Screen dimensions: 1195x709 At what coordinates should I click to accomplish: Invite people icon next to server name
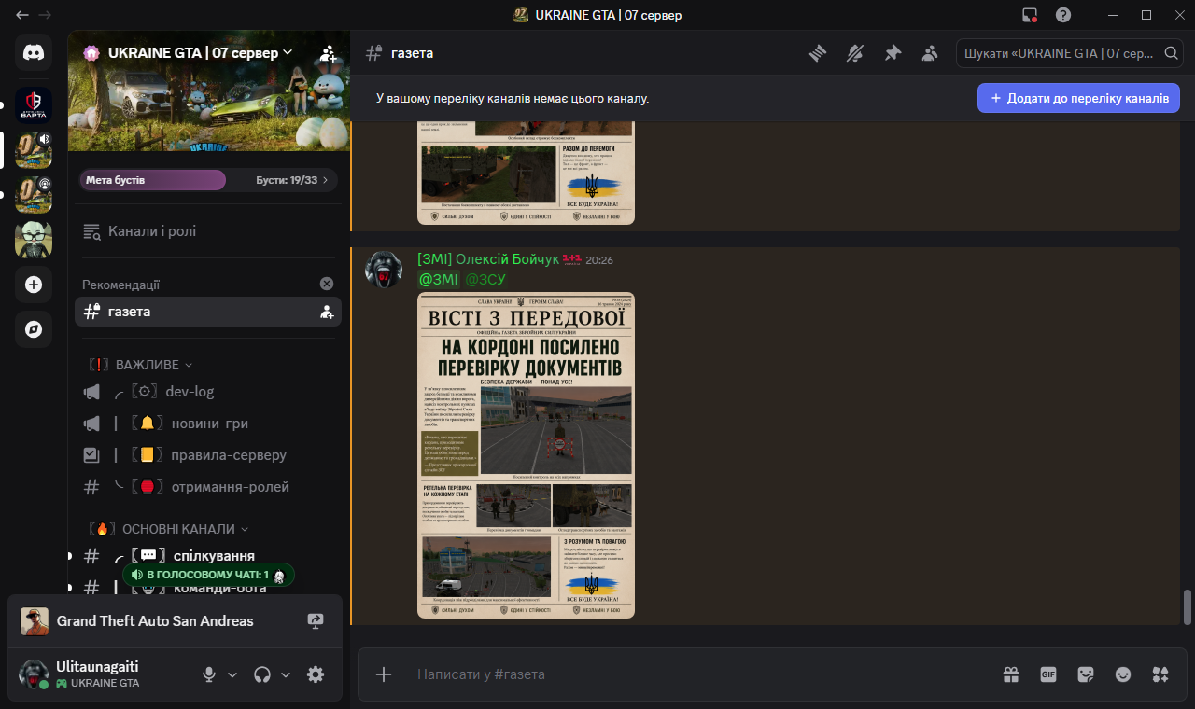point(328,53)
